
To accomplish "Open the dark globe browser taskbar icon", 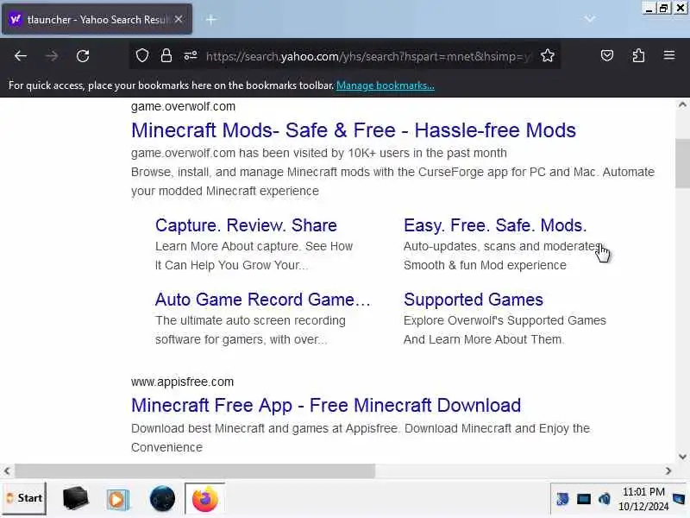I will tap(162, 499).
